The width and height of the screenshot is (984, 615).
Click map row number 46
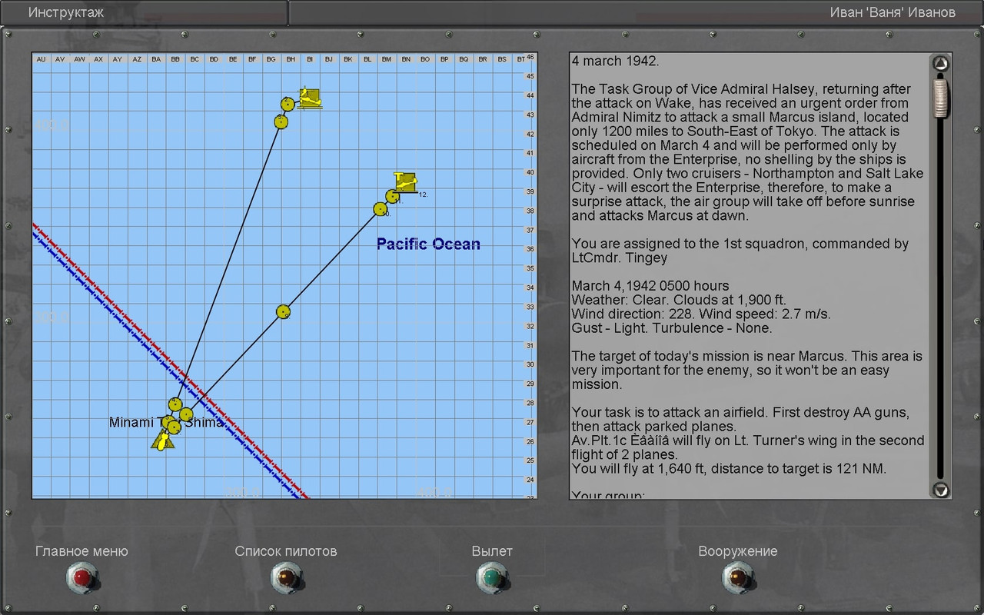tap(530, 57)
